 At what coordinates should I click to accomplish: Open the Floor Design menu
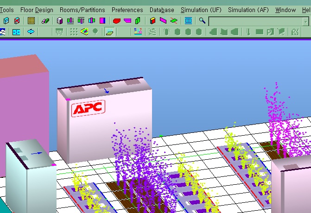37,10
